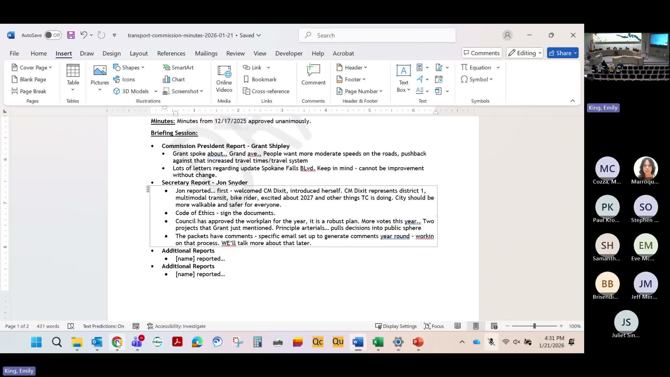Click the Save icon in title bar
670x377 pixels.
pyautogui.click(x=71, y=35)
